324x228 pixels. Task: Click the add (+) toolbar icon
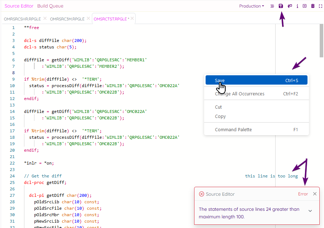[305, 6]
